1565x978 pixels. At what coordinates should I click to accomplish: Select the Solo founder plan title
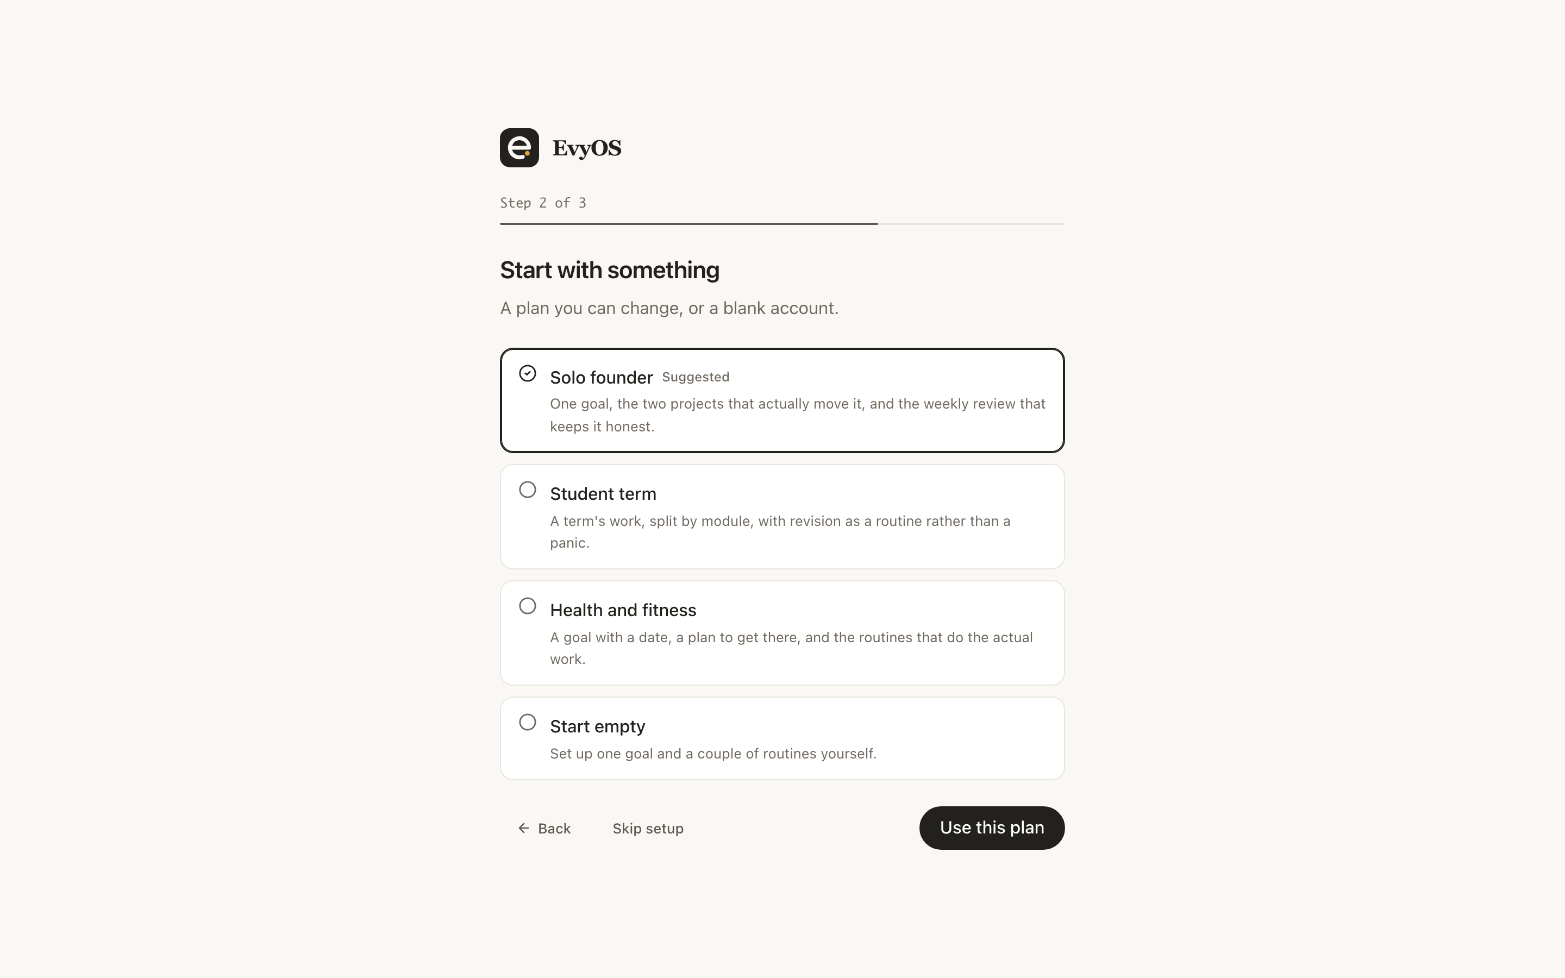point(602,377)
